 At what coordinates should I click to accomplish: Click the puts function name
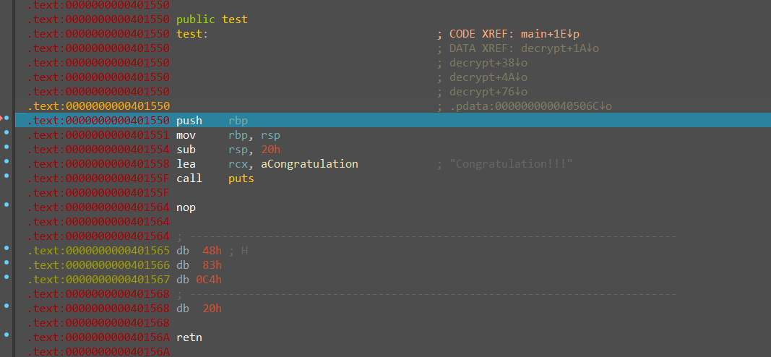(241, 178)
